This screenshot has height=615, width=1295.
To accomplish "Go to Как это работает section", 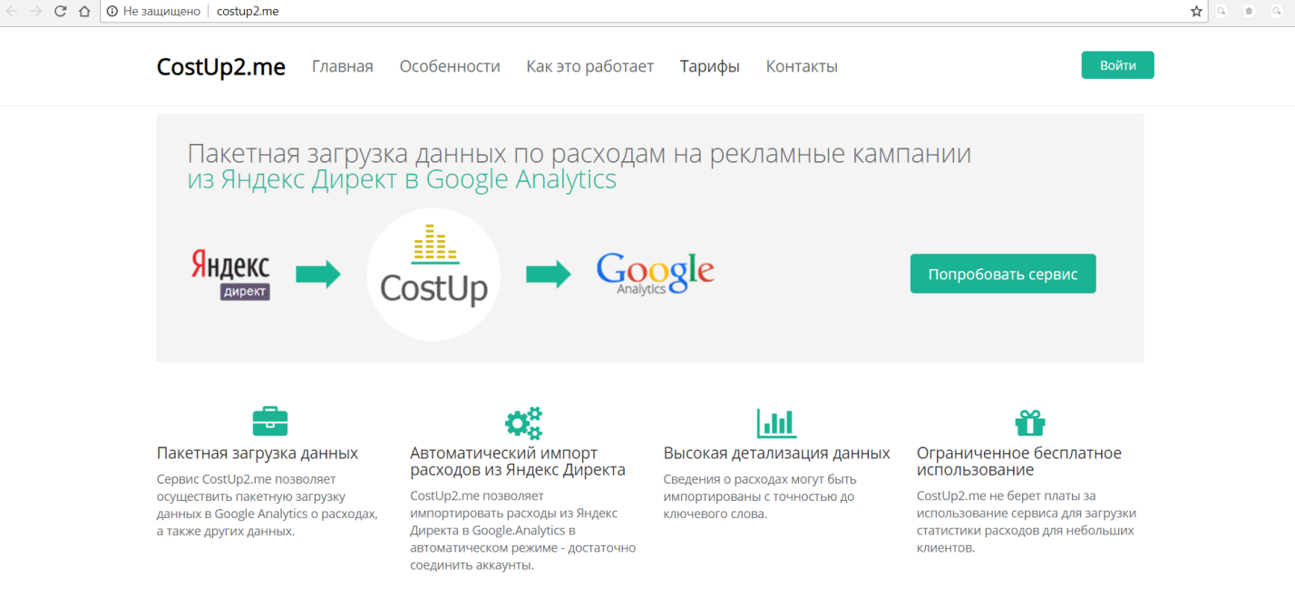I will (x=590, y=66).
